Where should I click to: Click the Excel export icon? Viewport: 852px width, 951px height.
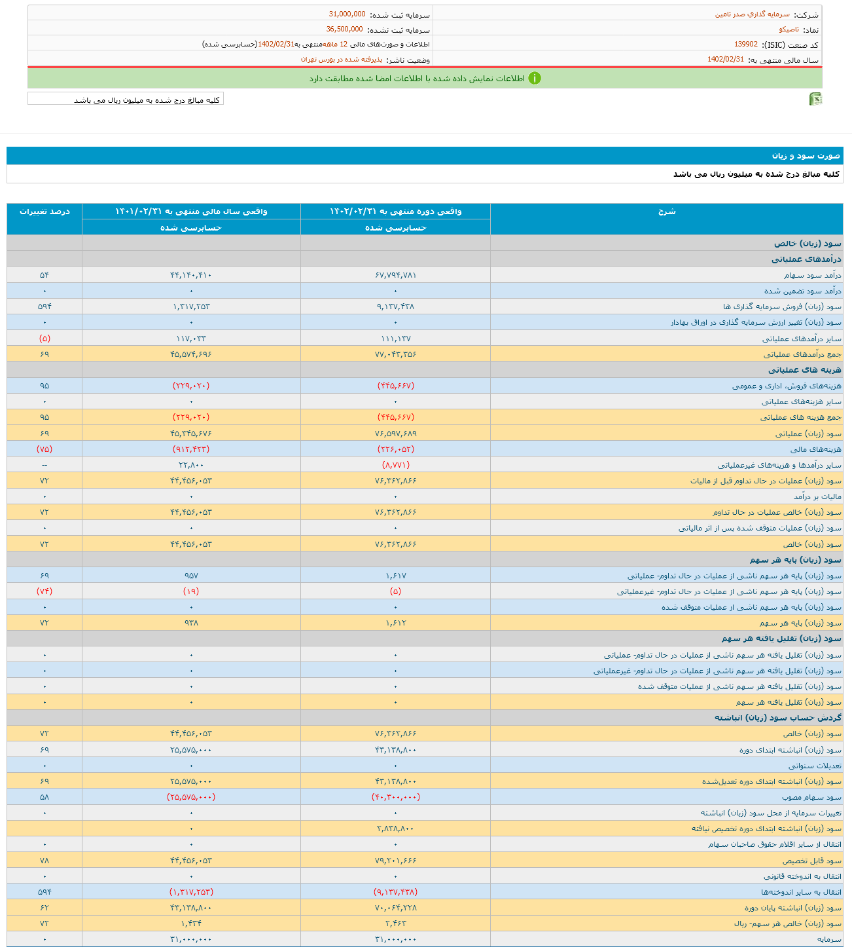click(x=815, y=99)
